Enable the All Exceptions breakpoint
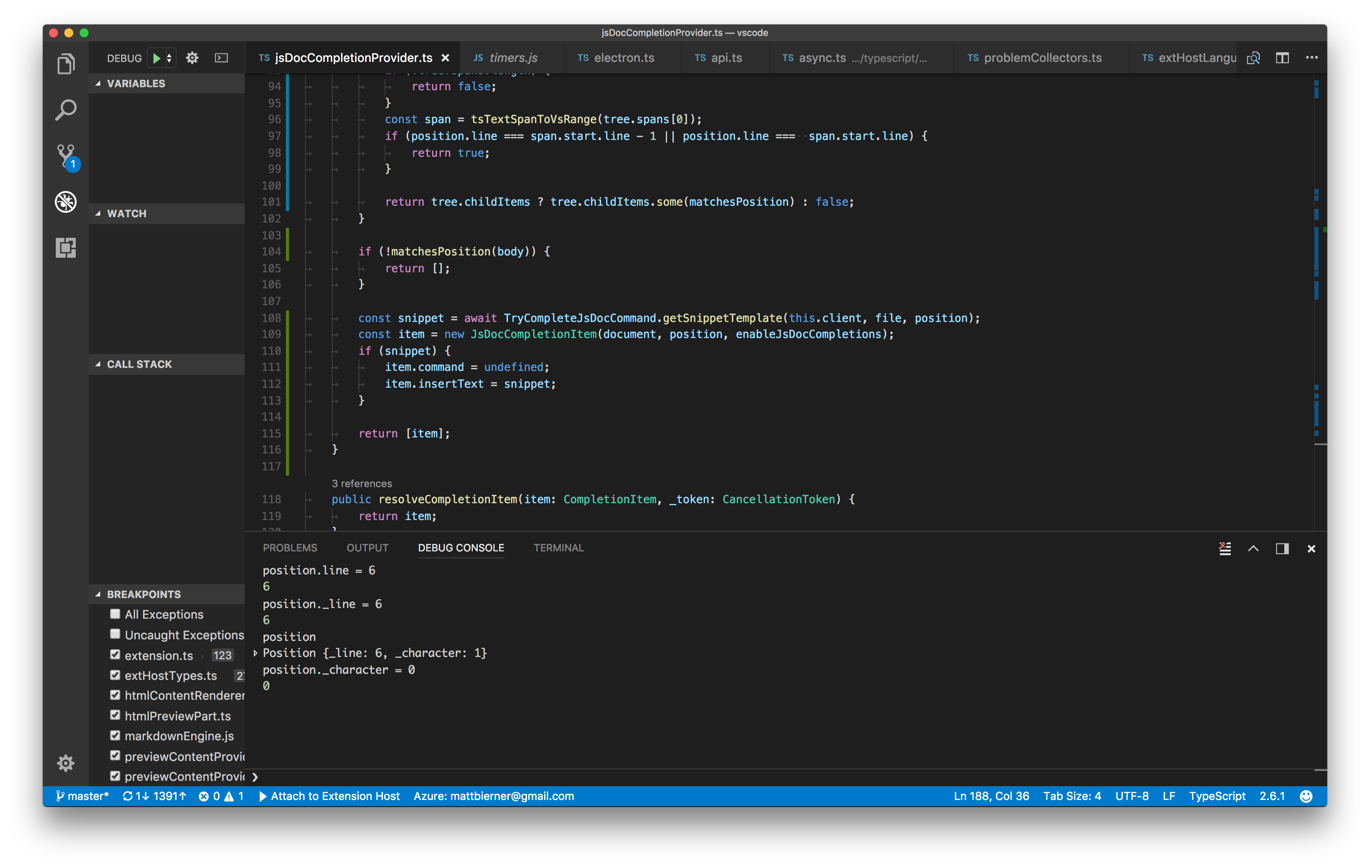The width and height of the screenshot is (1370, 868). pyautogui.click(x=115, y=614)
